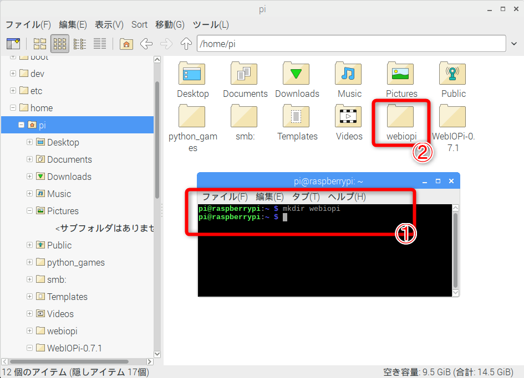Switch to compact view mode

point(79,44)
